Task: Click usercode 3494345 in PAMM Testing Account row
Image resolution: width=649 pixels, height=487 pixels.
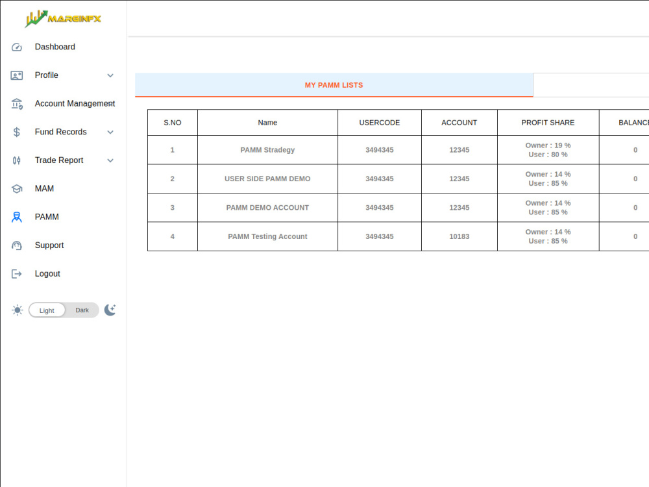Action: point(380,236)
